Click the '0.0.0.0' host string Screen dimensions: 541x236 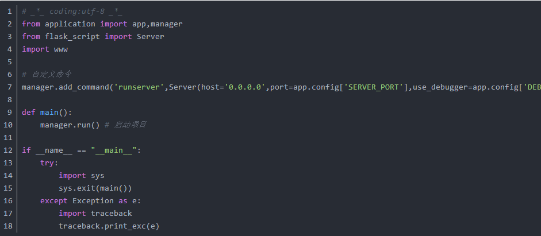pos(244,87)
